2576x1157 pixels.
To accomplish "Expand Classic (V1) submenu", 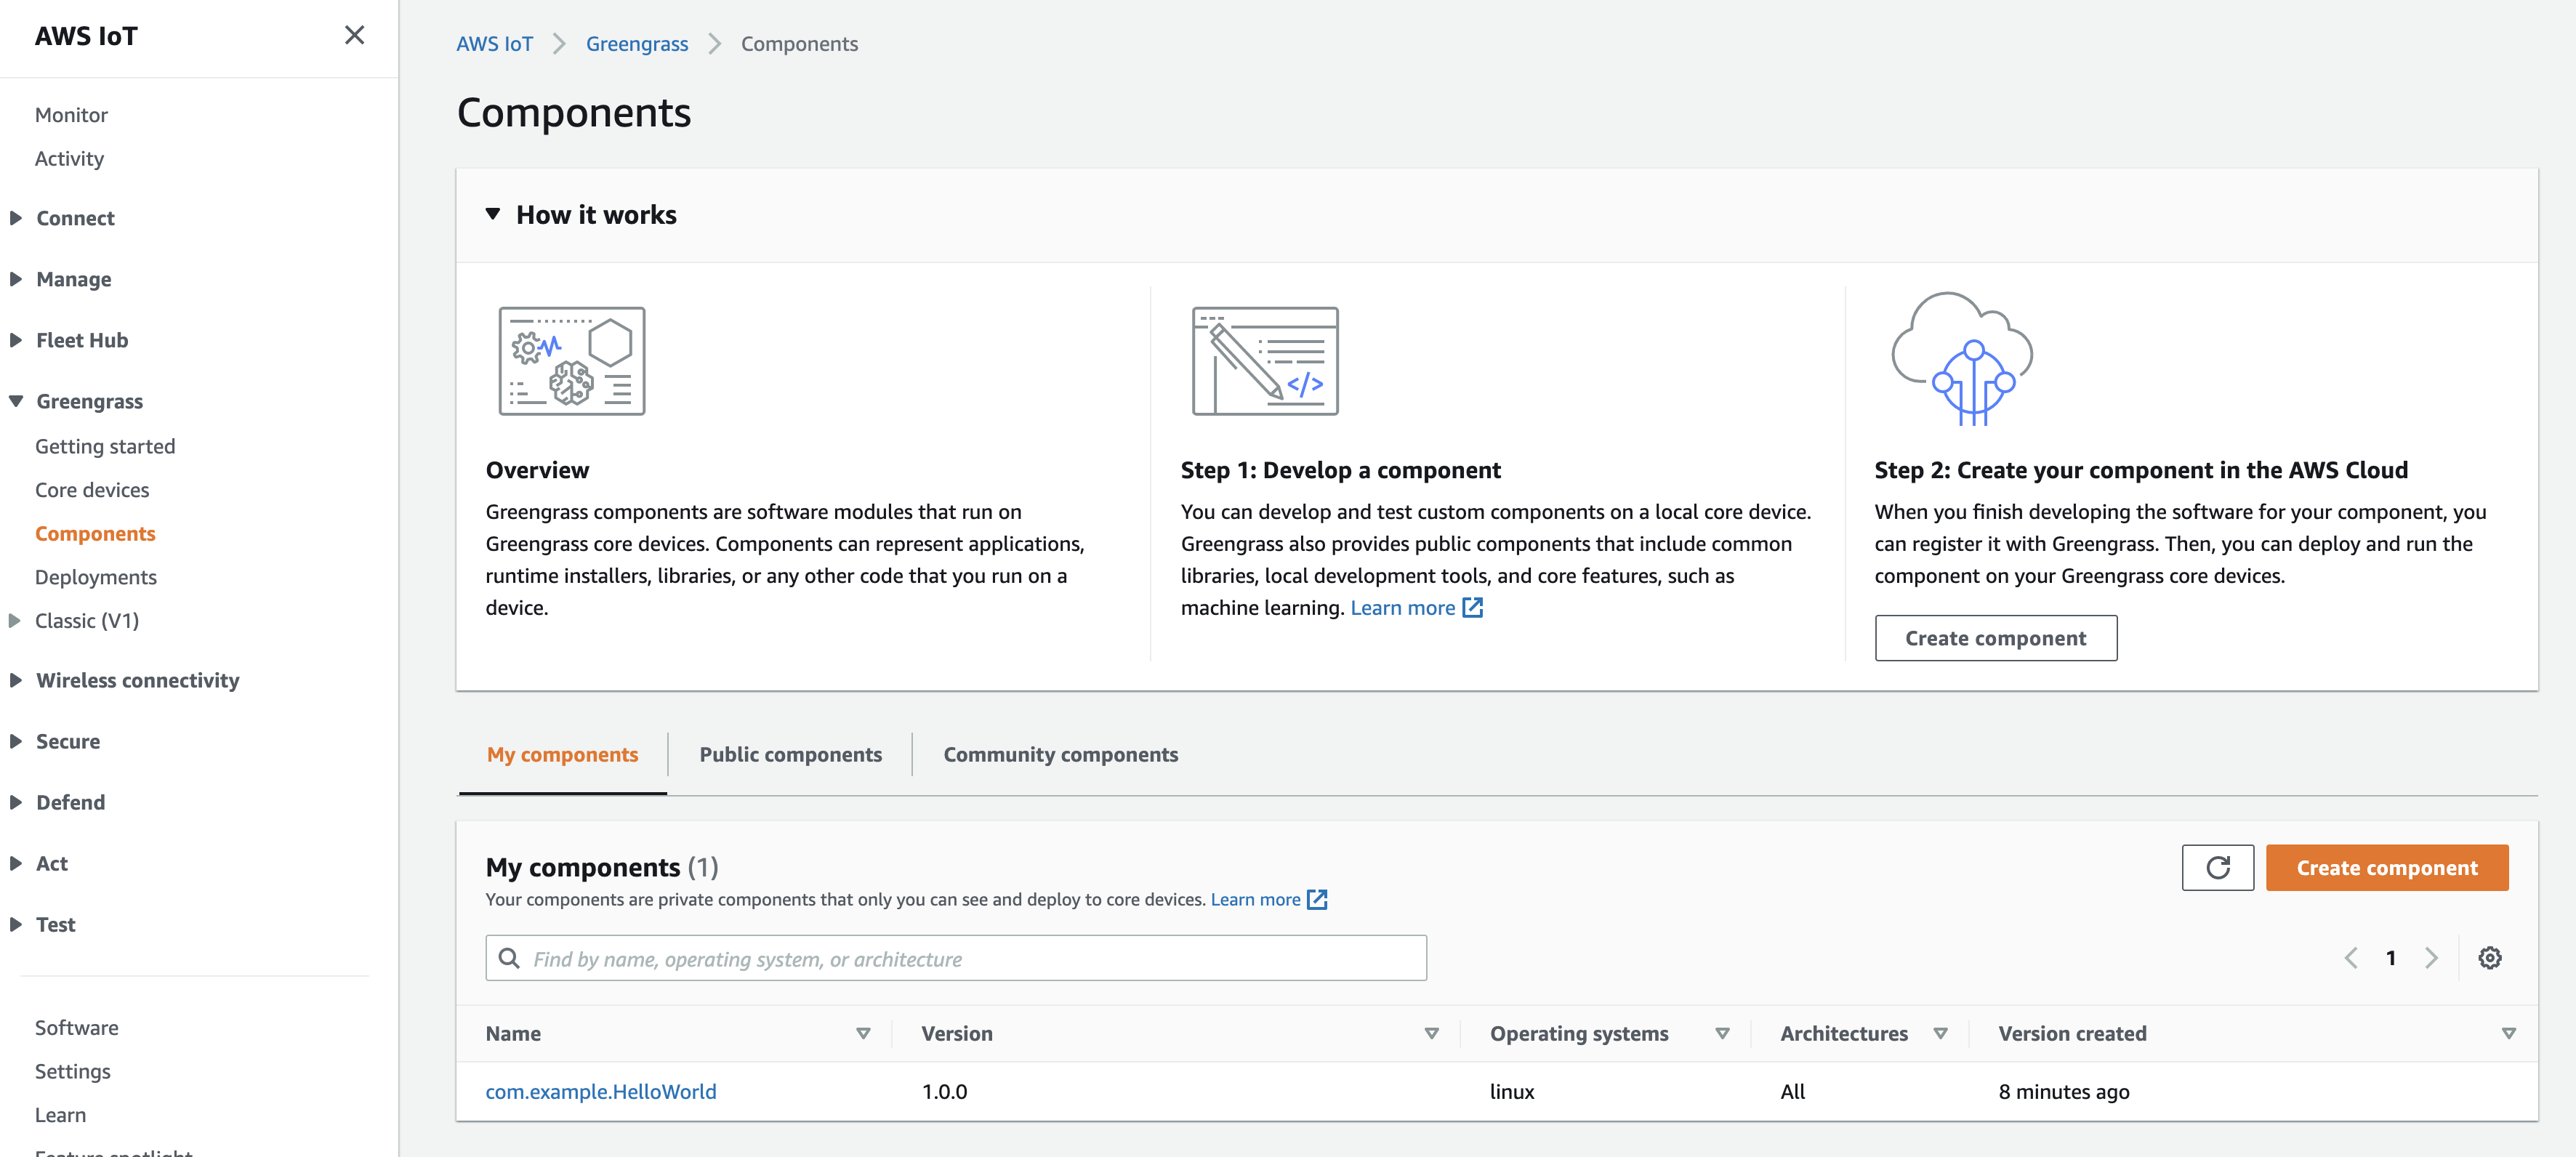I will tap(15, 620).
